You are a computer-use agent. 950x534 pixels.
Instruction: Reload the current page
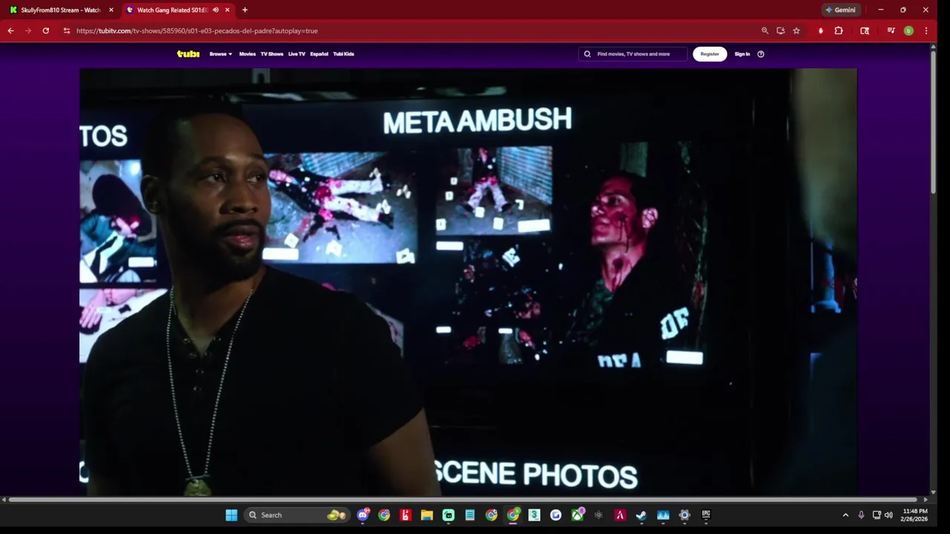(x=46, y=30)
